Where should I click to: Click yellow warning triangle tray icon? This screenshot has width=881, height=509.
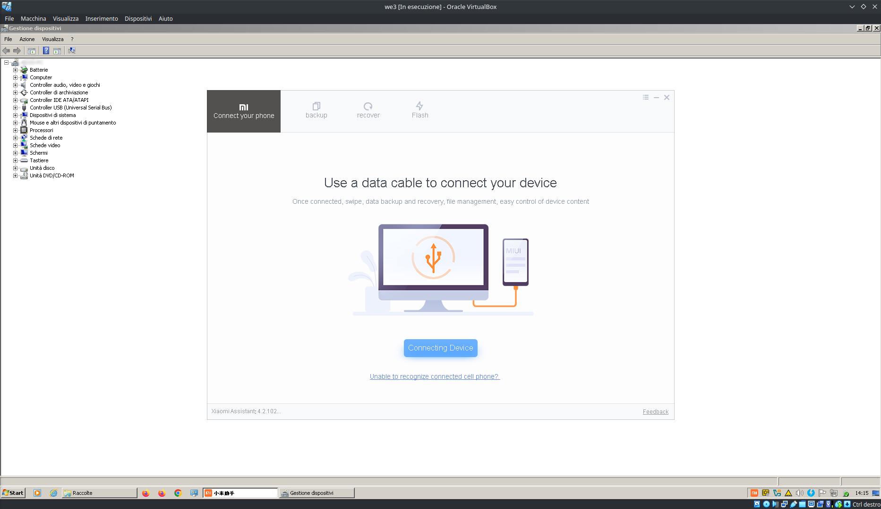788,493
